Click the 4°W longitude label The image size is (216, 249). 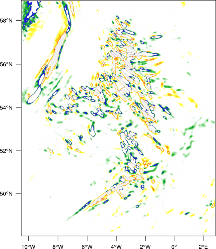tap(116, 247)
